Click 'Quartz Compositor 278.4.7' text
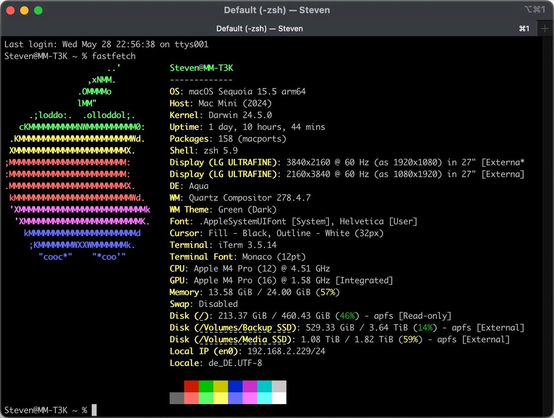The width and height of the screenshot is (554, 418). (x=250, y=197)
